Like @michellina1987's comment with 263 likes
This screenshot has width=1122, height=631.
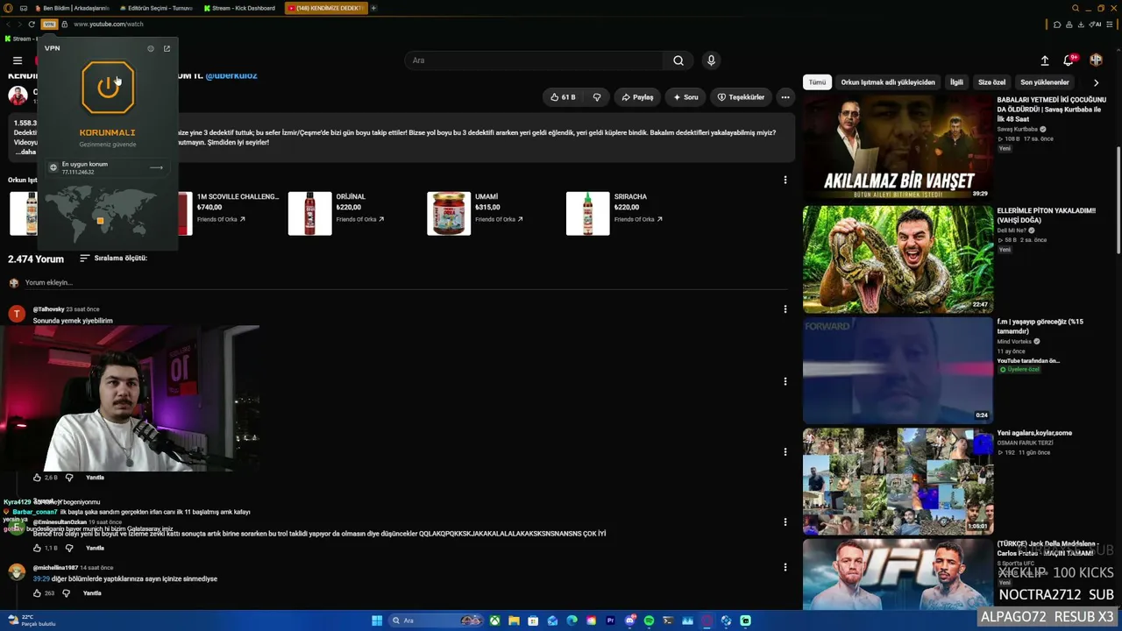coord(37,593)
